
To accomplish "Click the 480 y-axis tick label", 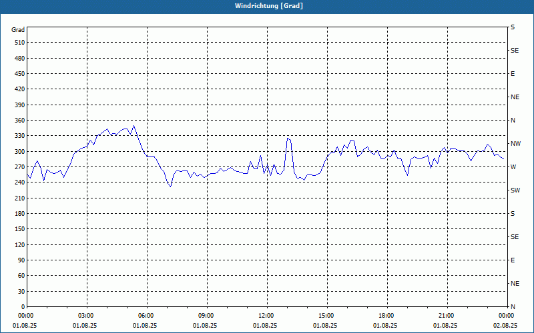I will (20, 58).
